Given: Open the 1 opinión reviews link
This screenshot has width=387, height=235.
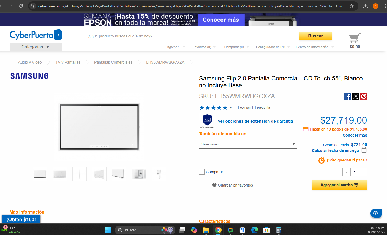Looking at the screenshot, I should pyautogui.click(x=244, y=107).
